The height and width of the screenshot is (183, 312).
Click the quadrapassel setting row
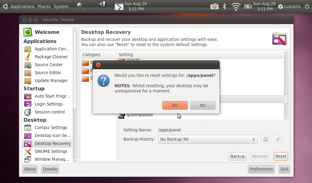pos(200,115)
